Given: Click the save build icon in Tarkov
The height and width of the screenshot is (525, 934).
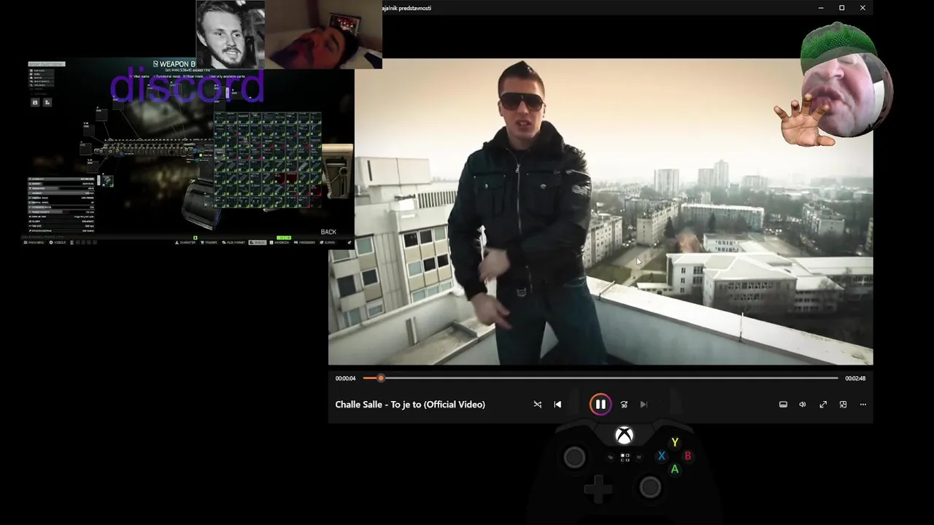Looking at the screenshot, I should pos(35,102).
